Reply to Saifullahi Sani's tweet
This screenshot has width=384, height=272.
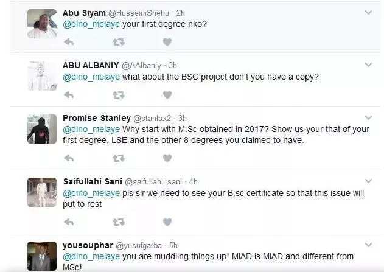(x=69, y=222)
